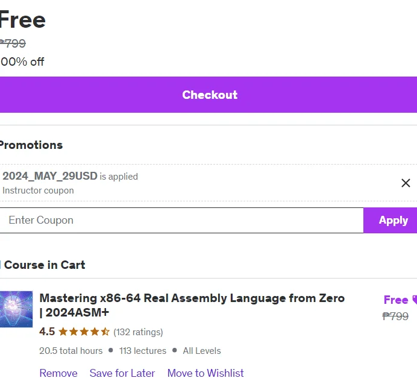Click the coupon tag icon beside Free
This screenshot has width=417, height=378.
point(415,300)
